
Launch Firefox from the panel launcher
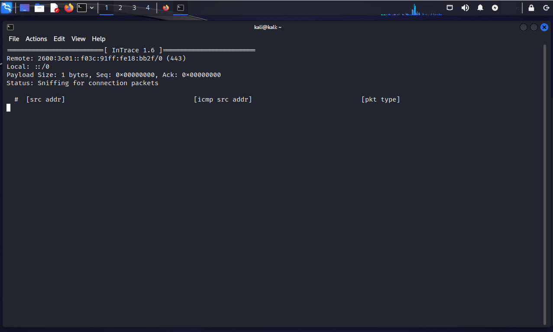tap(68, 8)
